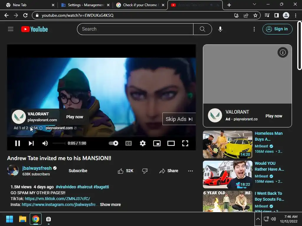Viewport: 302px width, 226px height.
Task: Open Homeless Man Buys video thumbnail
Action: click(x=227, y=144)
